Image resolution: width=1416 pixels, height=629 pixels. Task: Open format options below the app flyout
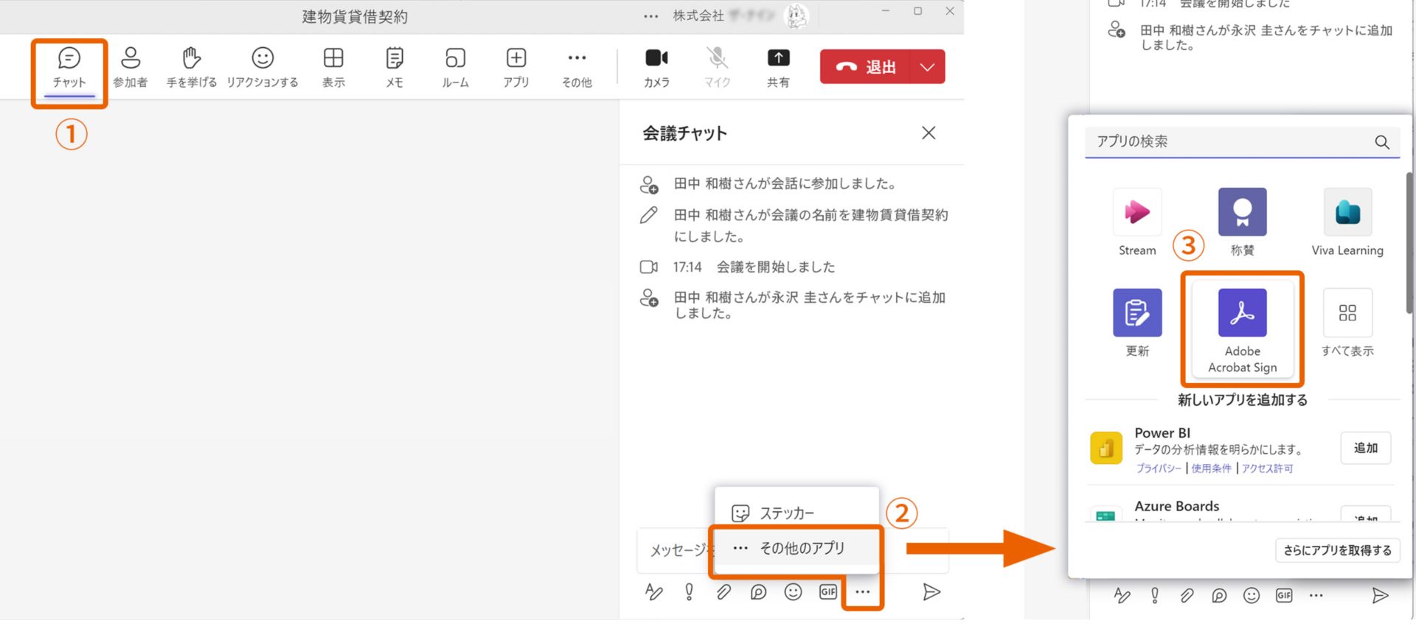point(1122,595)
